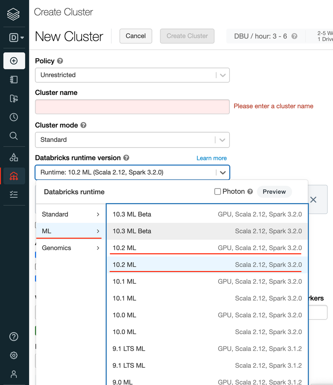
Task: Open the Data shapes icon in sidebar
Action: point(14,157)
